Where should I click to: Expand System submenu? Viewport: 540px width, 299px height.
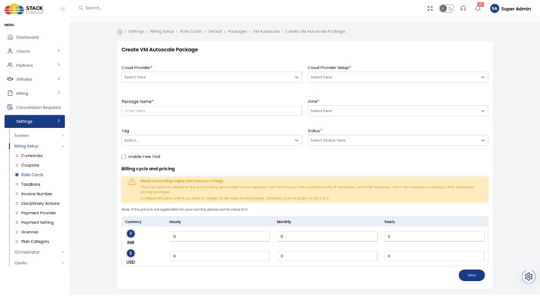click(39, 136)
